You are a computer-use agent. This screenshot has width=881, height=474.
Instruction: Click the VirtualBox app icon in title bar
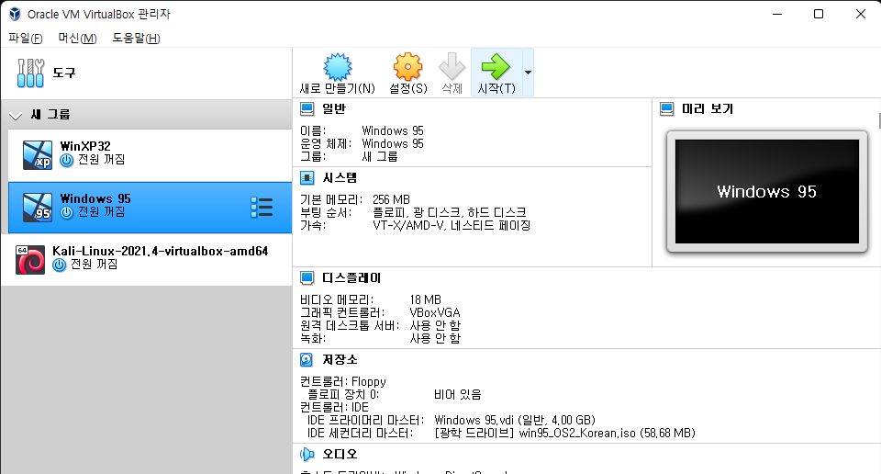(15, 14)
